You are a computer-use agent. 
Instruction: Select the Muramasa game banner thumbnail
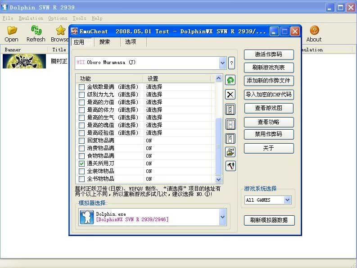click(x=24, y=61)
